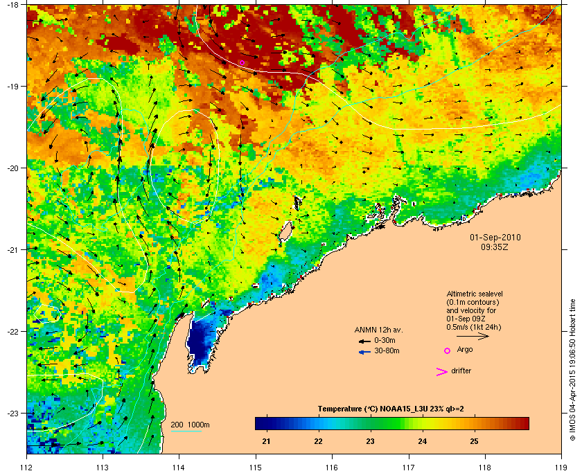582x471 pixels.
Task: Click the Argo float marker near 18.7S
Action: tap(242, 63)
